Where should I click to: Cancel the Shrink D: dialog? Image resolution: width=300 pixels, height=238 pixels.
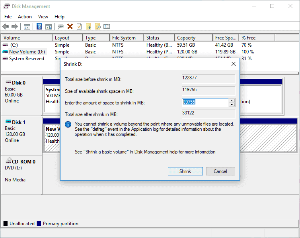click(220, 171)
